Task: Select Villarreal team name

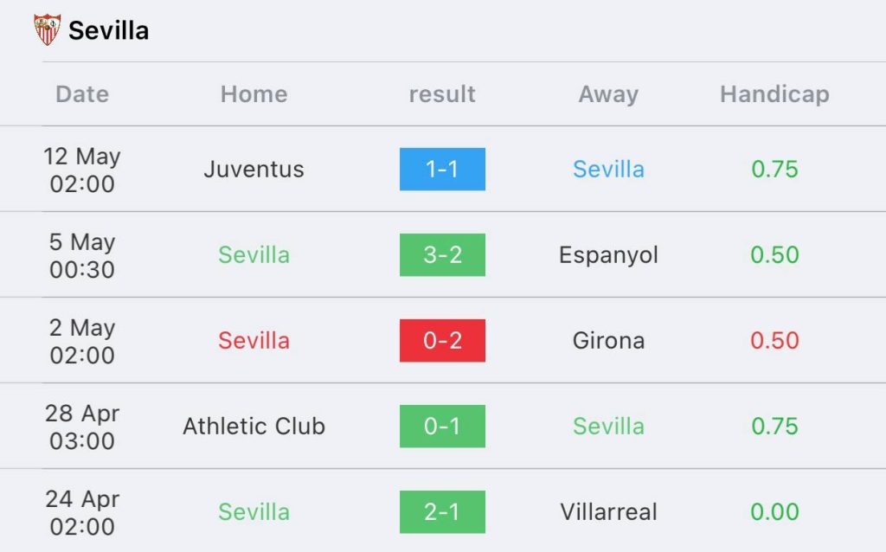Action: (x=608, y=512)
